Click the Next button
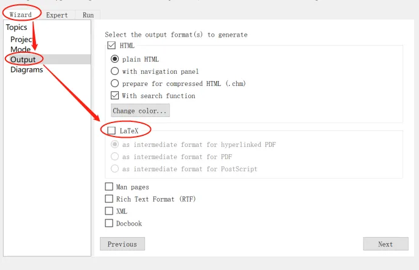The image size is (419, 270). click(386, 244)
